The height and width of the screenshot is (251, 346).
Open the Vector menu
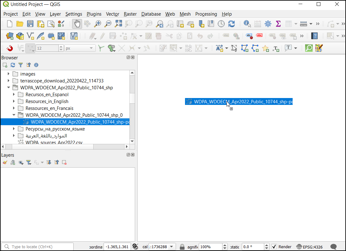[x=112, y=14]
